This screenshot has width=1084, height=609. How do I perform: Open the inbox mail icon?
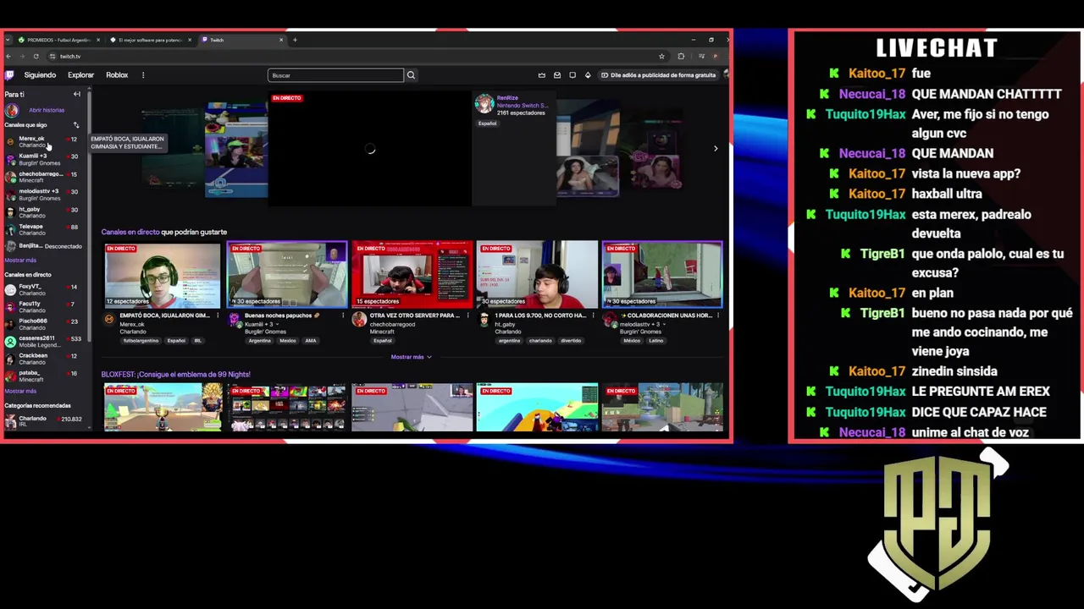tap(557, 75)
